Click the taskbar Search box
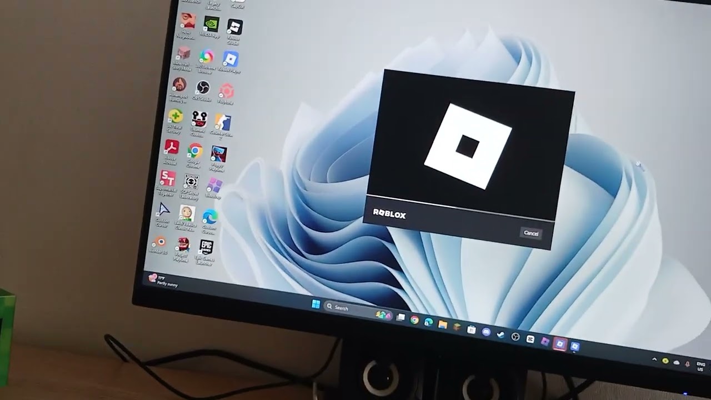The height and width of the screenshot is (400, 711). click(358, 311)
